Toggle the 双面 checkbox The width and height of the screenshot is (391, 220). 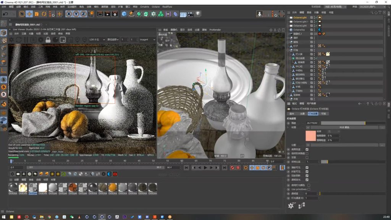307,157
